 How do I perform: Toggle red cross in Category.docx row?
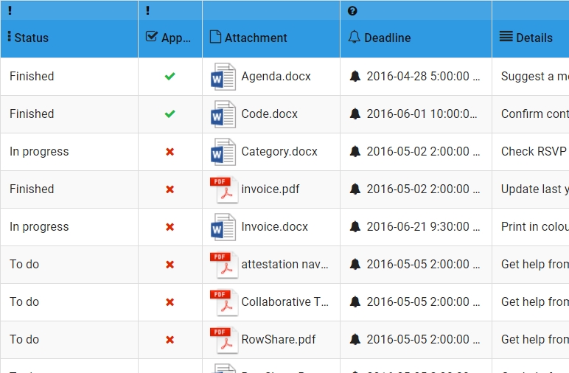[170, 152]
